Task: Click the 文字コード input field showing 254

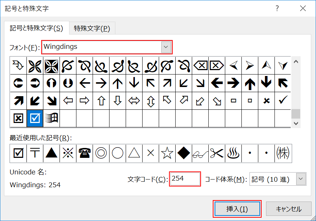Action: pos(185,179)
